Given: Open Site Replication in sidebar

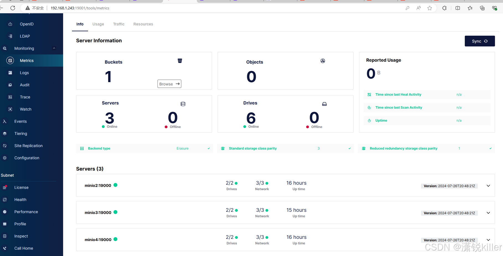Looking at the screenshot, I should [28, 146].
